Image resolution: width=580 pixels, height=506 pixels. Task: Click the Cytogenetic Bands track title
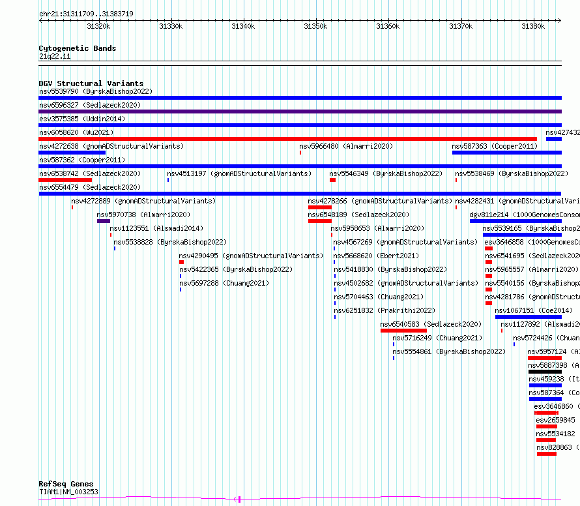78,48
